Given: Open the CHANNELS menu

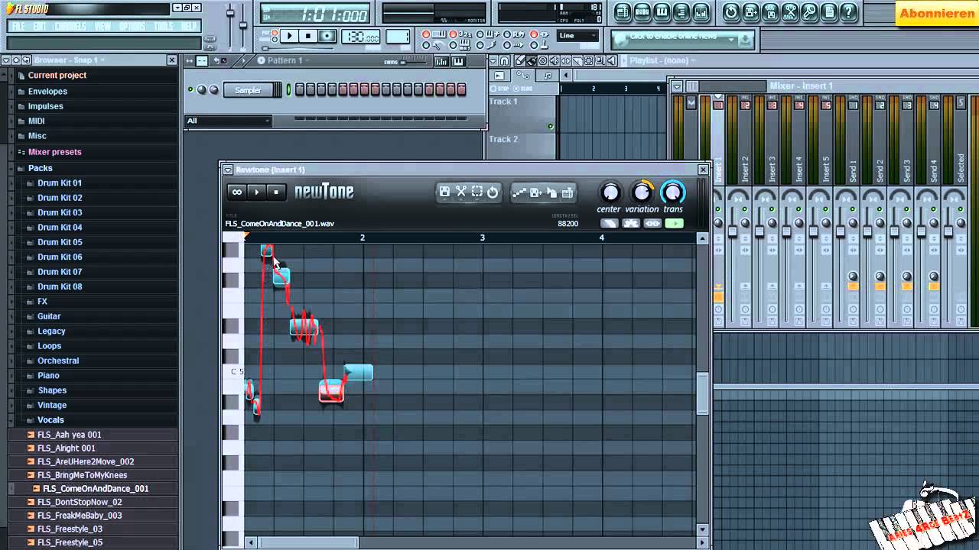Looking at the screenshot, I should [70, 26].
